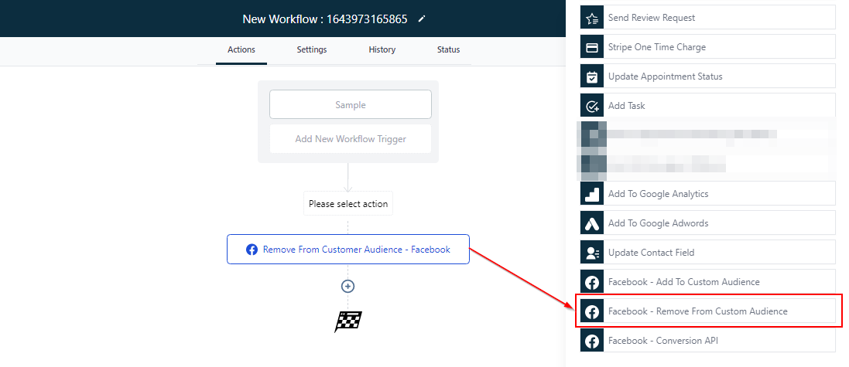Select Facebook - Conversion API action
The width and height of the screenshot is (849, 367).
[x=707, y=341]
